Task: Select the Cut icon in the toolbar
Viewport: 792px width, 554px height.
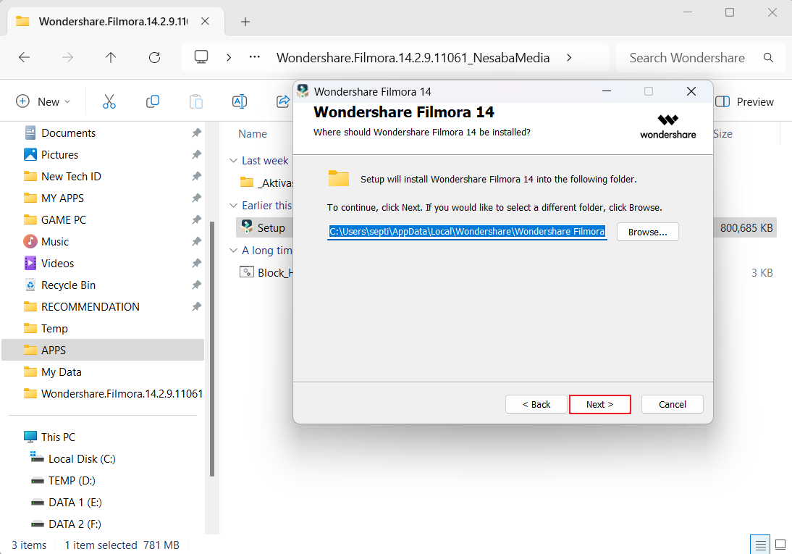Action: [109, 101]
